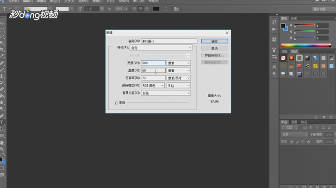Screen dimensions: 336x188
Task: Open the width unit dropdown
Action: click(179, 63)
